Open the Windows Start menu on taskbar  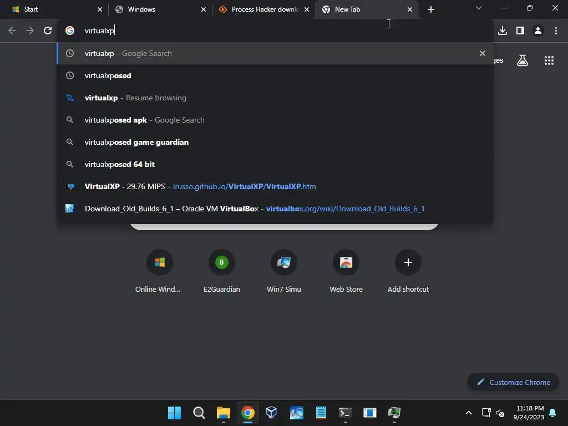(174, 413)
